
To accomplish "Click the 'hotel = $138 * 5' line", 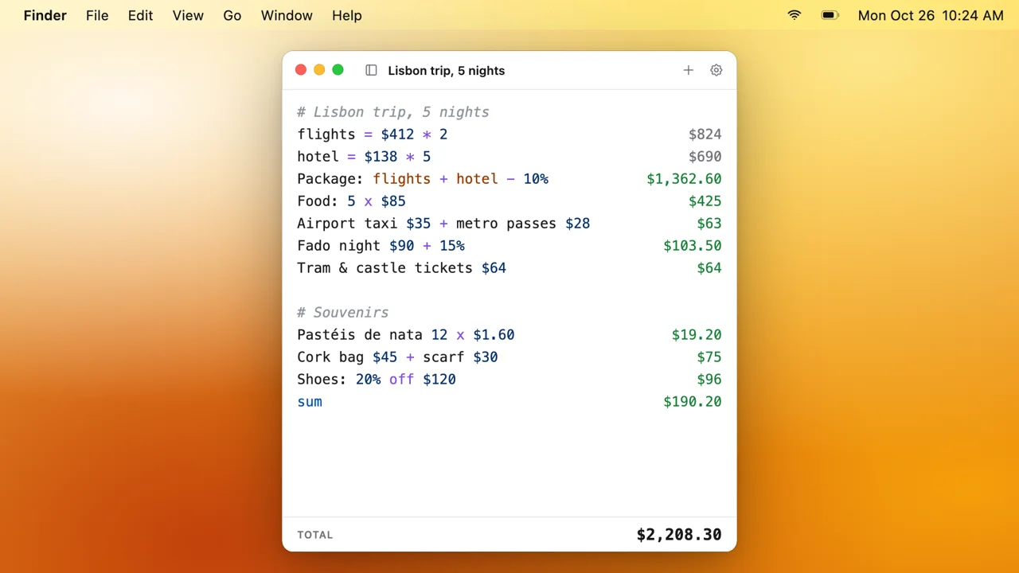I will tap(364, 157).
